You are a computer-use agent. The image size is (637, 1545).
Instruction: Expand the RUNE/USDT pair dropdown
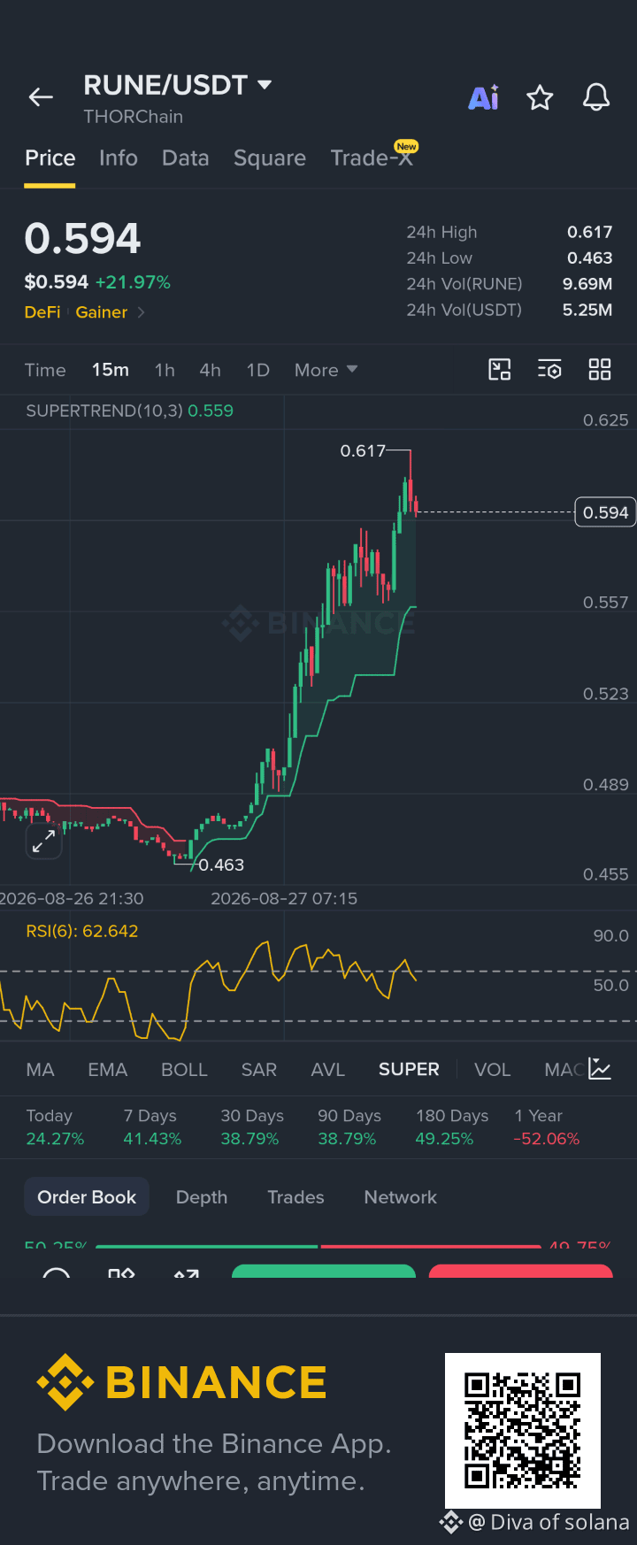(265, 85)
